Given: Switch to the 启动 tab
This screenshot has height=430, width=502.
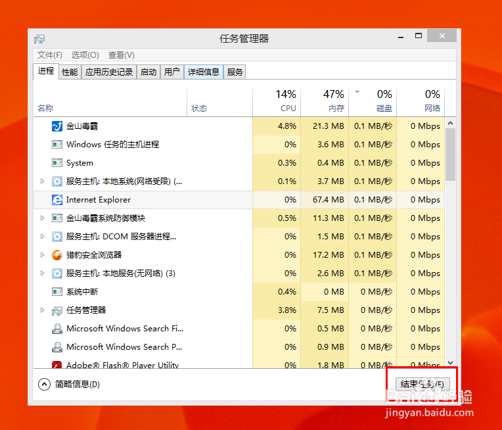Looking at the screenshot, I should (148, 72).
